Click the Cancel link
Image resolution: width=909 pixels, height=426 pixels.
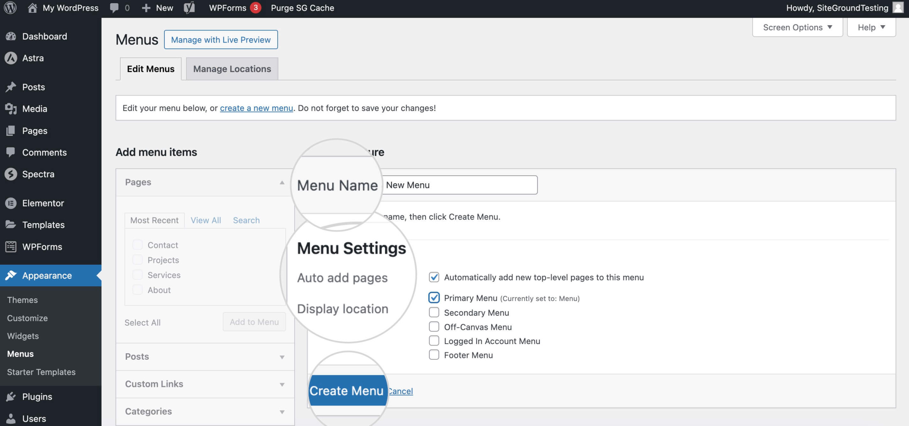pyautogui.click(x=400, y=391)
